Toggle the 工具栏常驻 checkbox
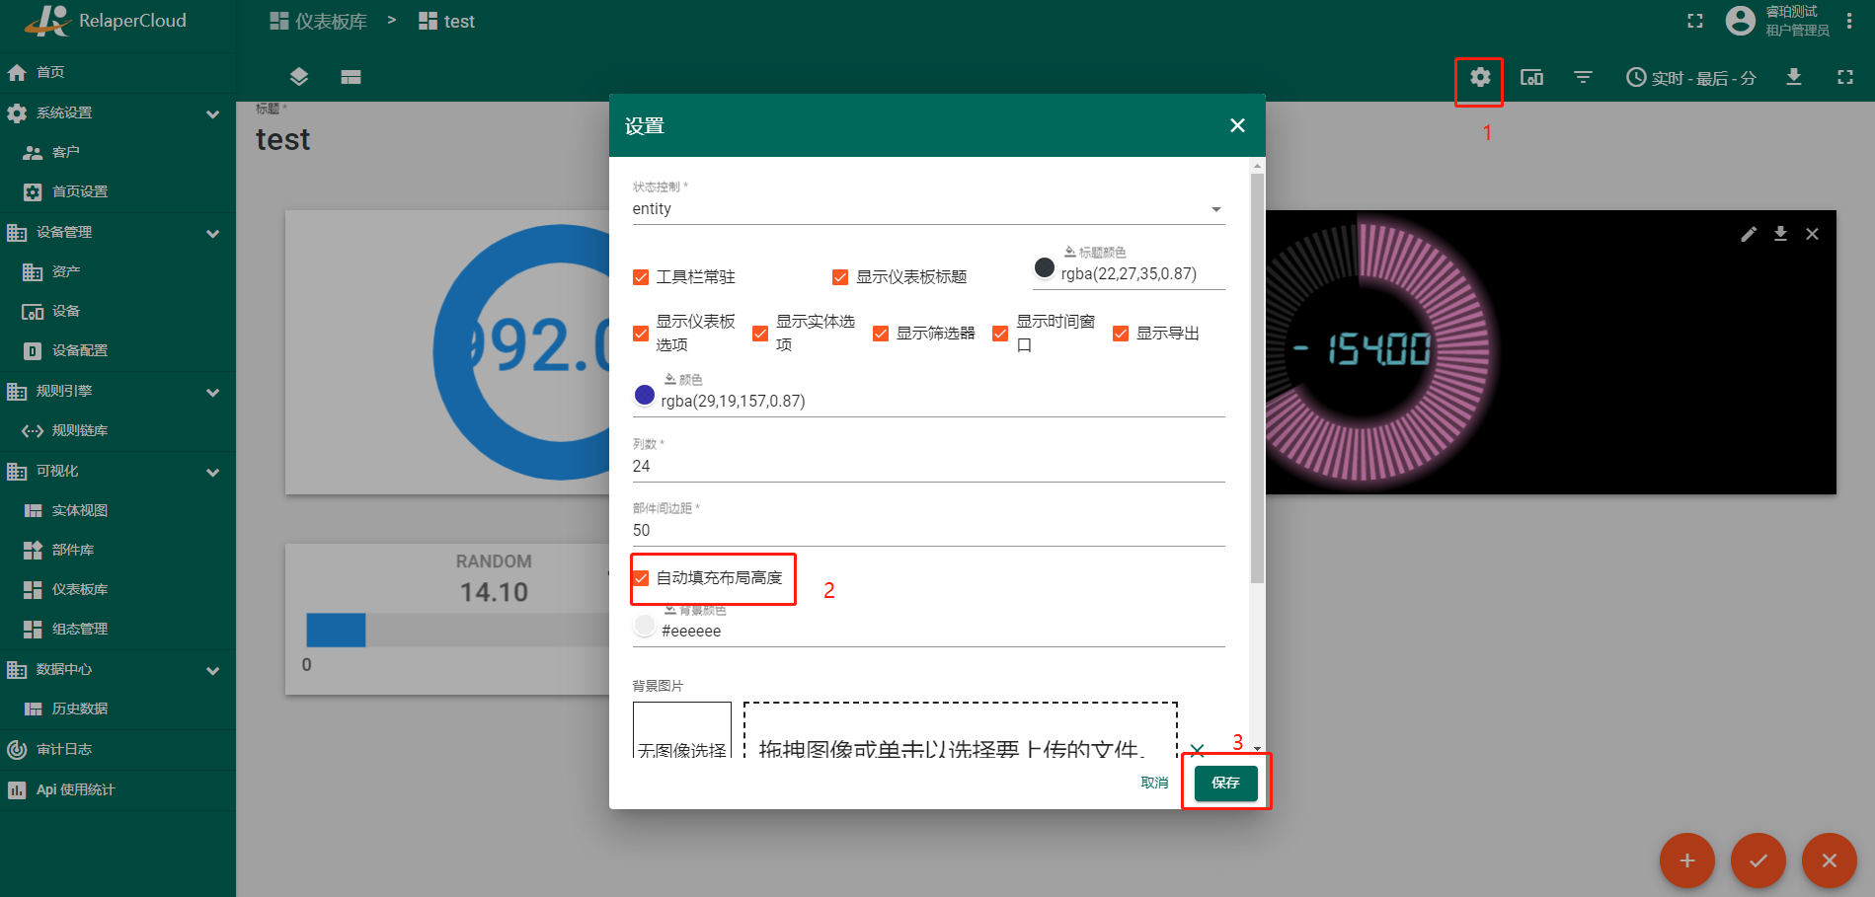 click(x=641, y=277)
